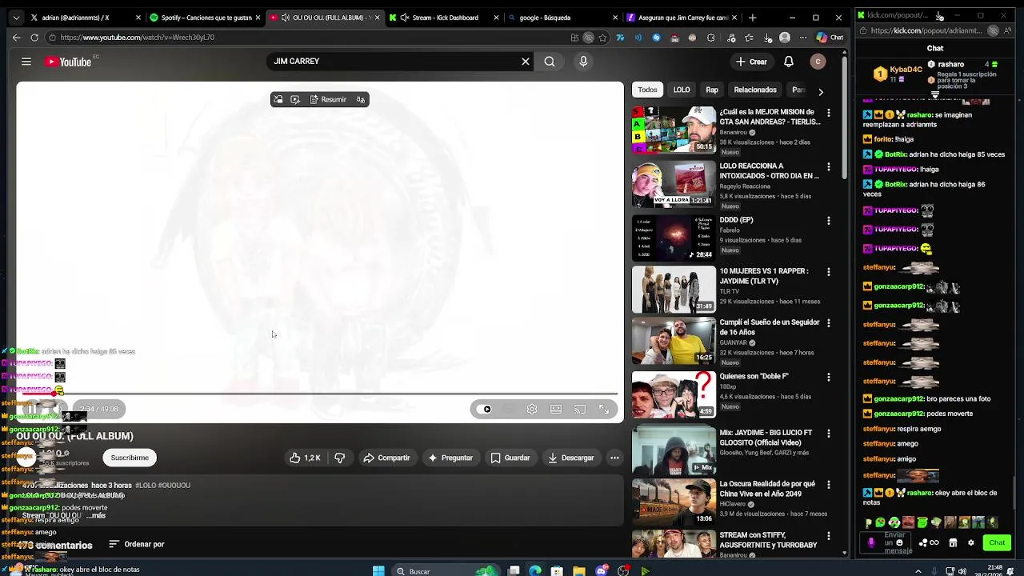Switch to the Spotify browser tab
This screenshot has height=576, width=1024.
[x=204, y=17]
